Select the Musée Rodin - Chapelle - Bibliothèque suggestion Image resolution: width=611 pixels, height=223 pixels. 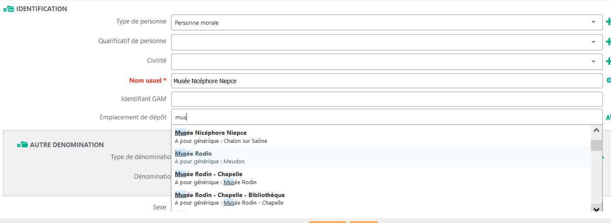[381, 198]
